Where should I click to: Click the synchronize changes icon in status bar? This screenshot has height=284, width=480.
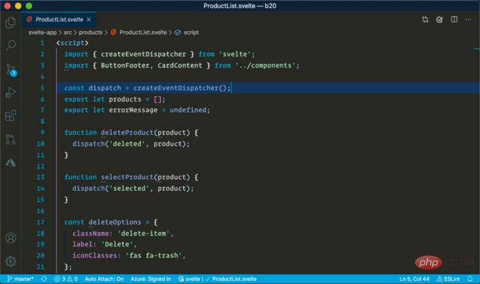(44, 279)
